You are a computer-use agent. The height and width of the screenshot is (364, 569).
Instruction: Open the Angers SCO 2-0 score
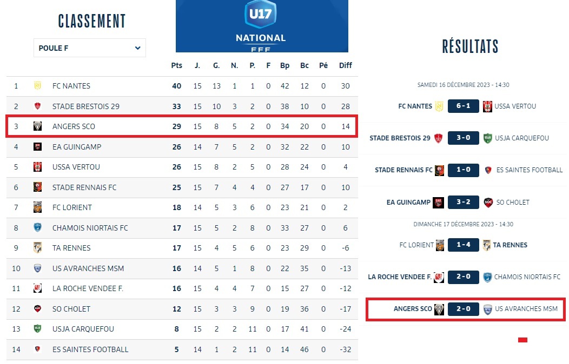463,309
